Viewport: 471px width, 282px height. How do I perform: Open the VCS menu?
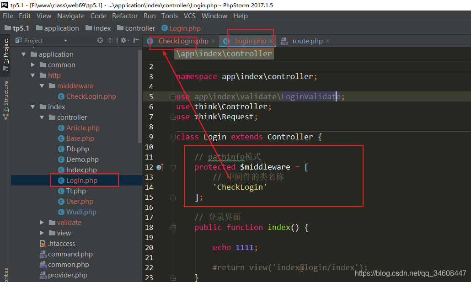click(x=189, y=16)
